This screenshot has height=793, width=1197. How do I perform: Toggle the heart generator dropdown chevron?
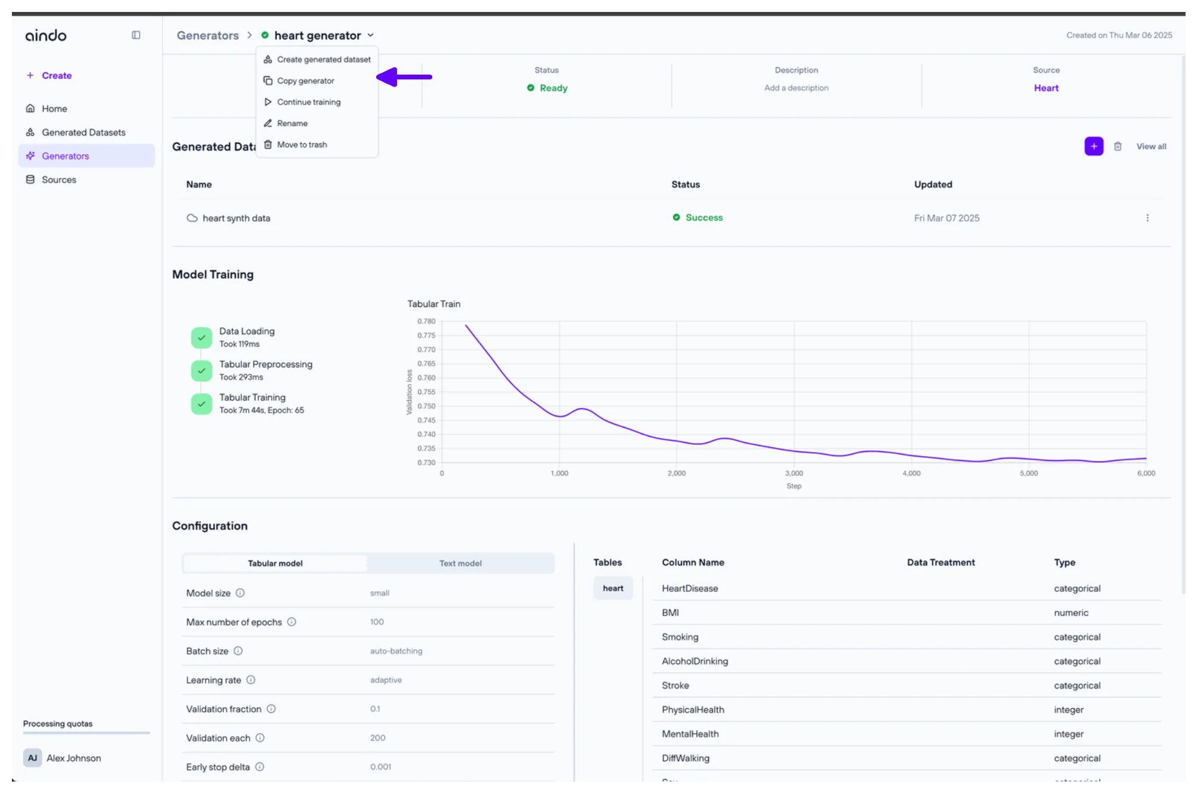(371, 35)
